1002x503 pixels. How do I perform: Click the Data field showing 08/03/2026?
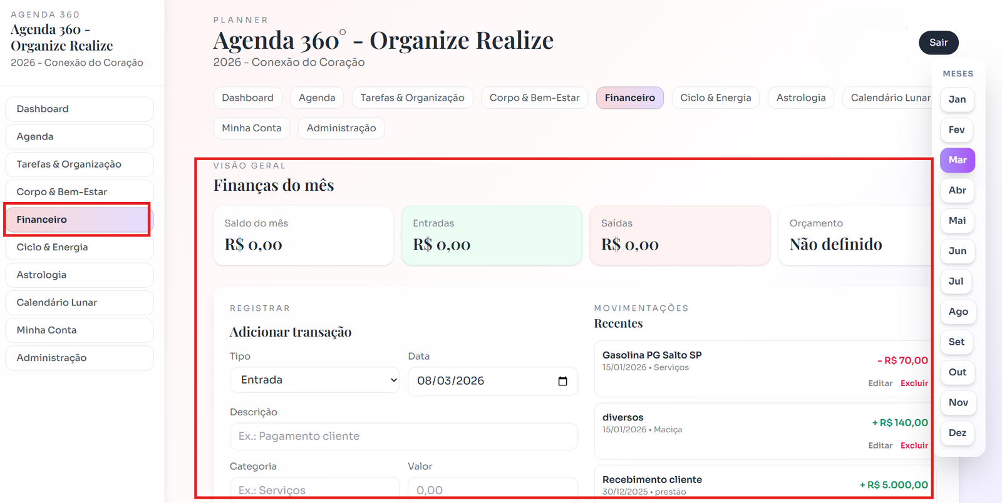(x=492, y=382)
